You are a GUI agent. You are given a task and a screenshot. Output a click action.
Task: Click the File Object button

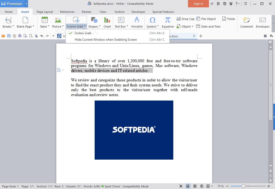click(x=206, y=19)
